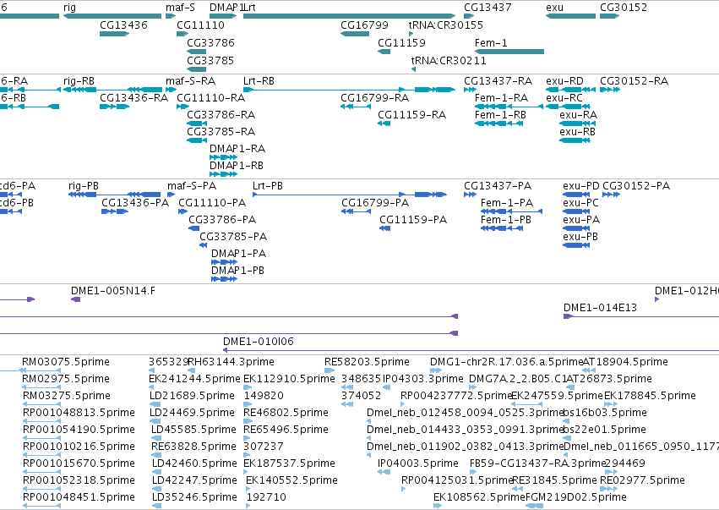Click the CG33786 gene label
The height and width of the screenshot is (510, 719).
point(210,42)
